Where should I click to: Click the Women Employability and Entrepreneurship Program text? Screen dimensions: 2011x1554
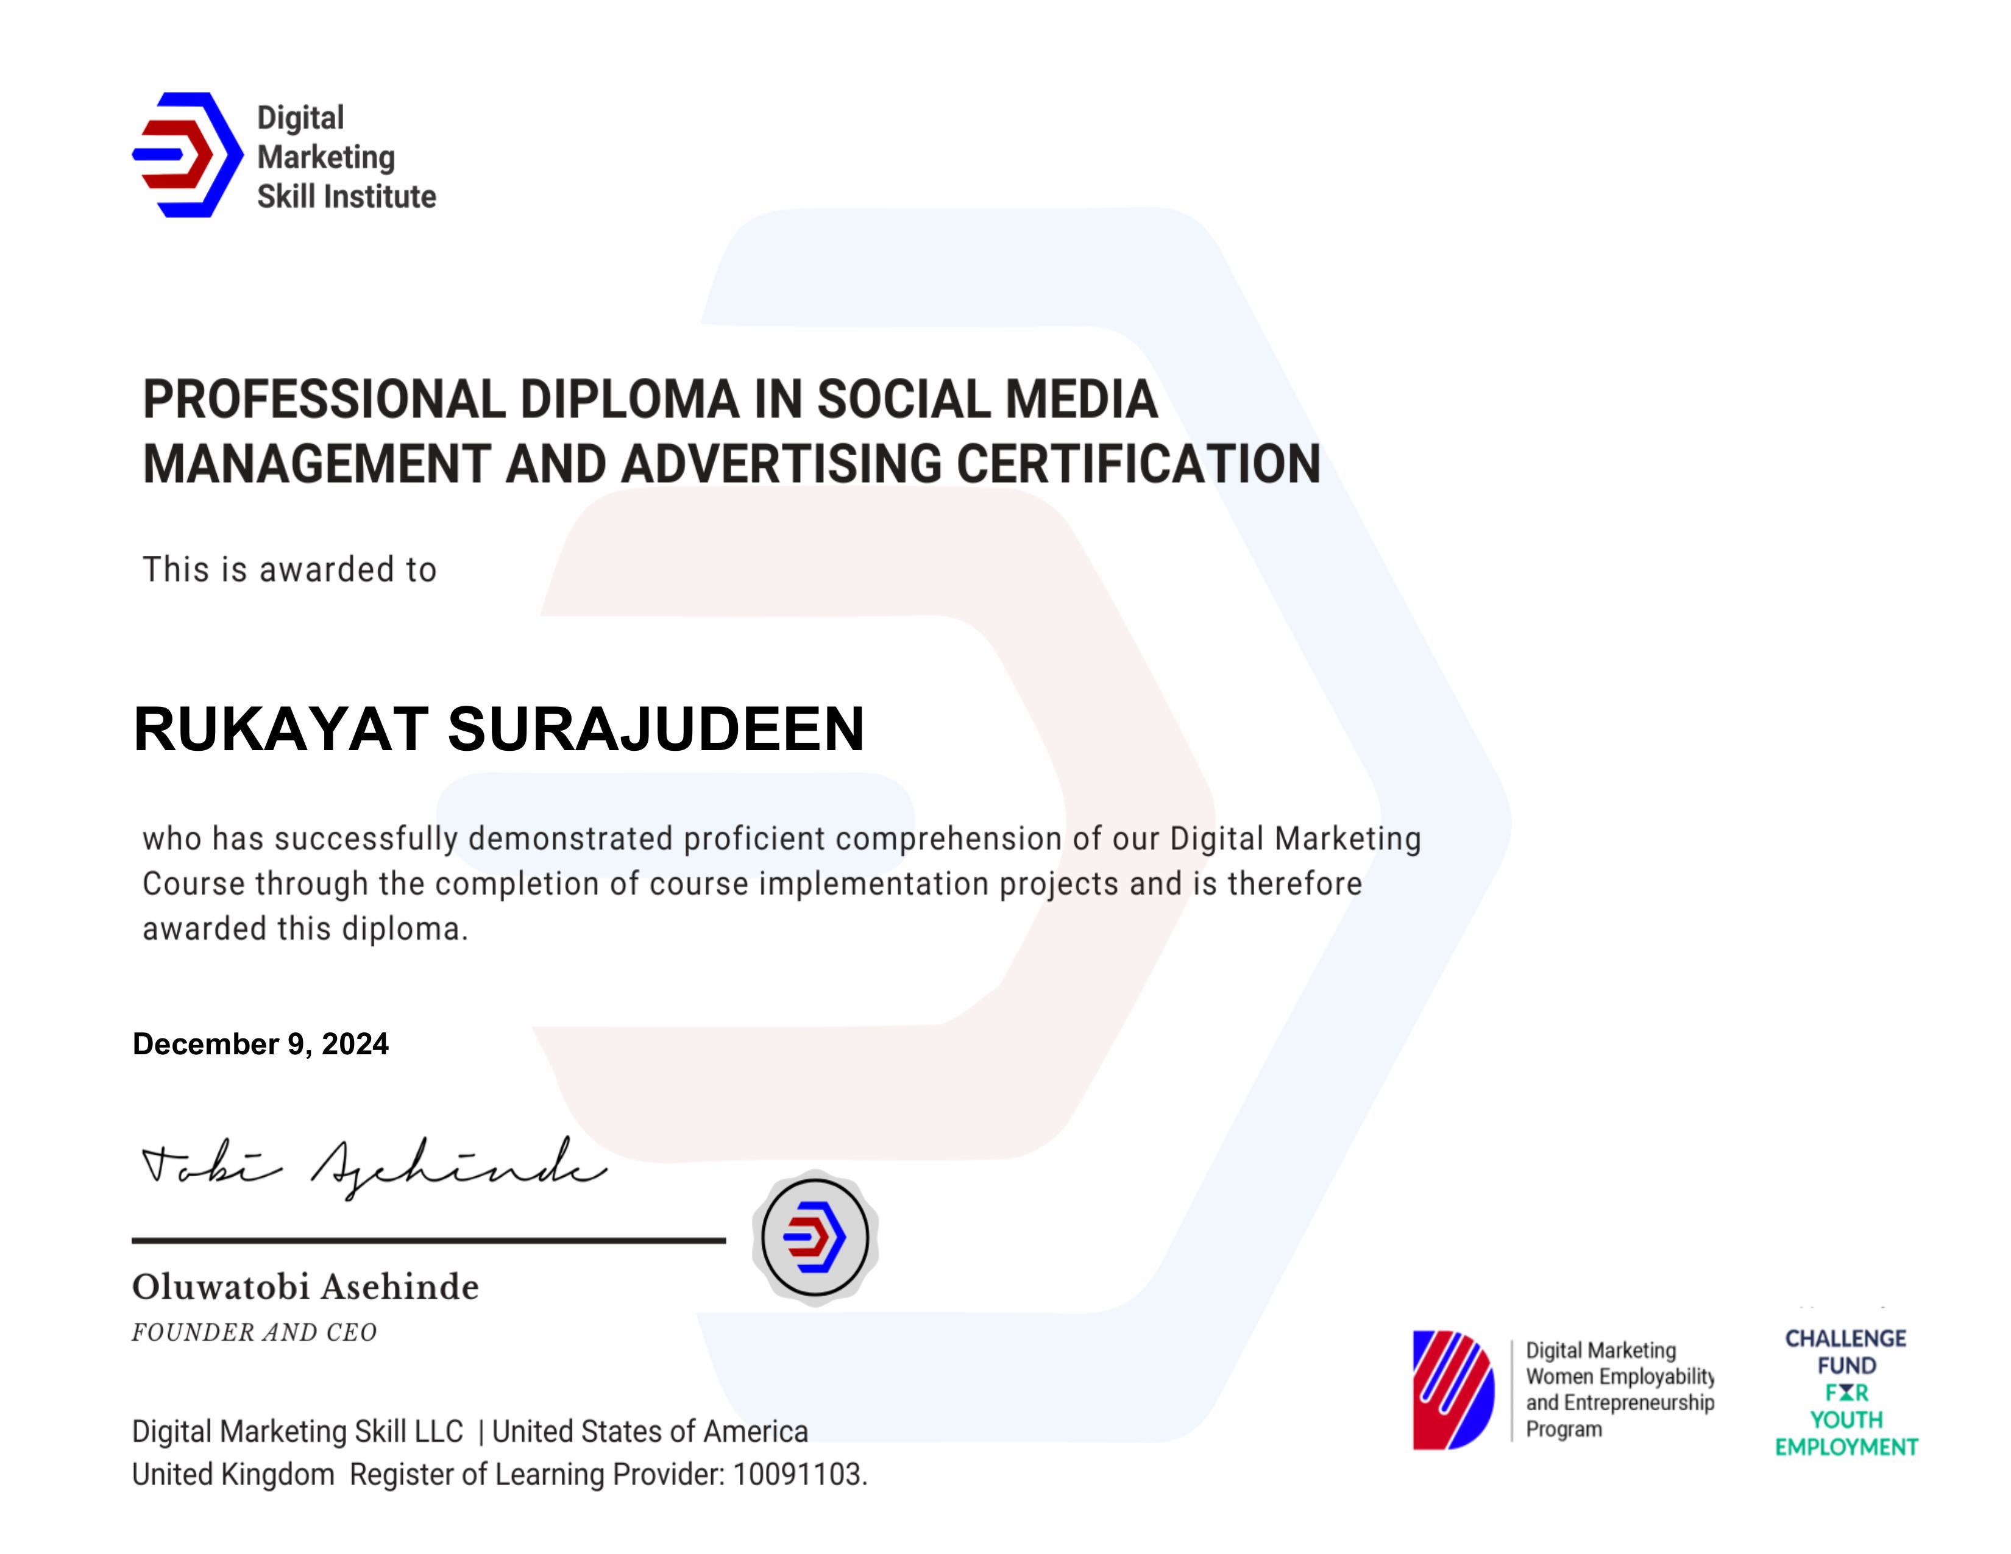pos(1620,1389)
